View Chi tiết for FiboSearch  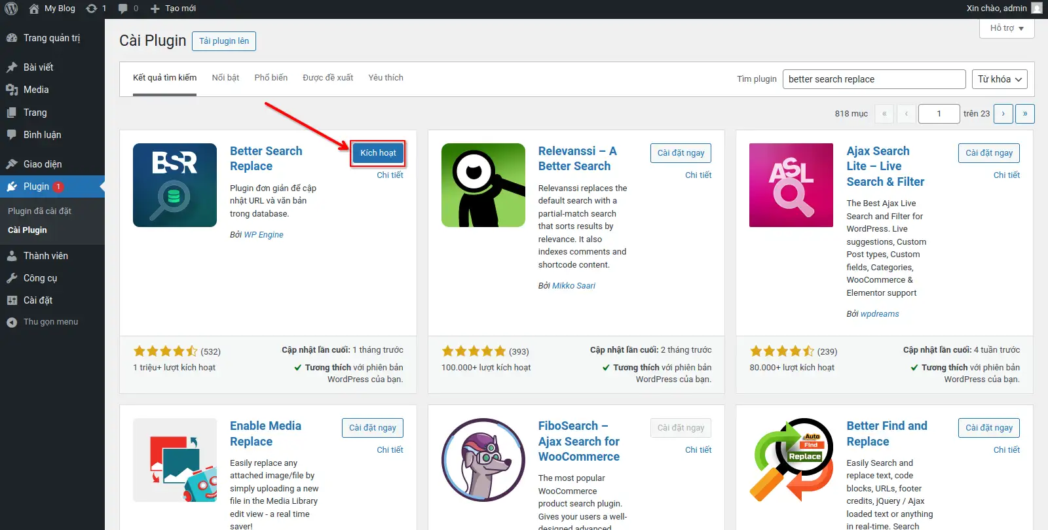point(698,450)
